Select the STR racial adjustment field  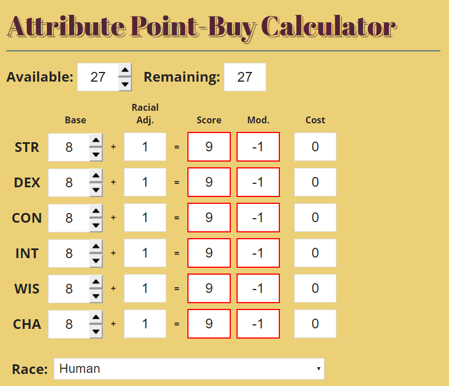point(145,147)
